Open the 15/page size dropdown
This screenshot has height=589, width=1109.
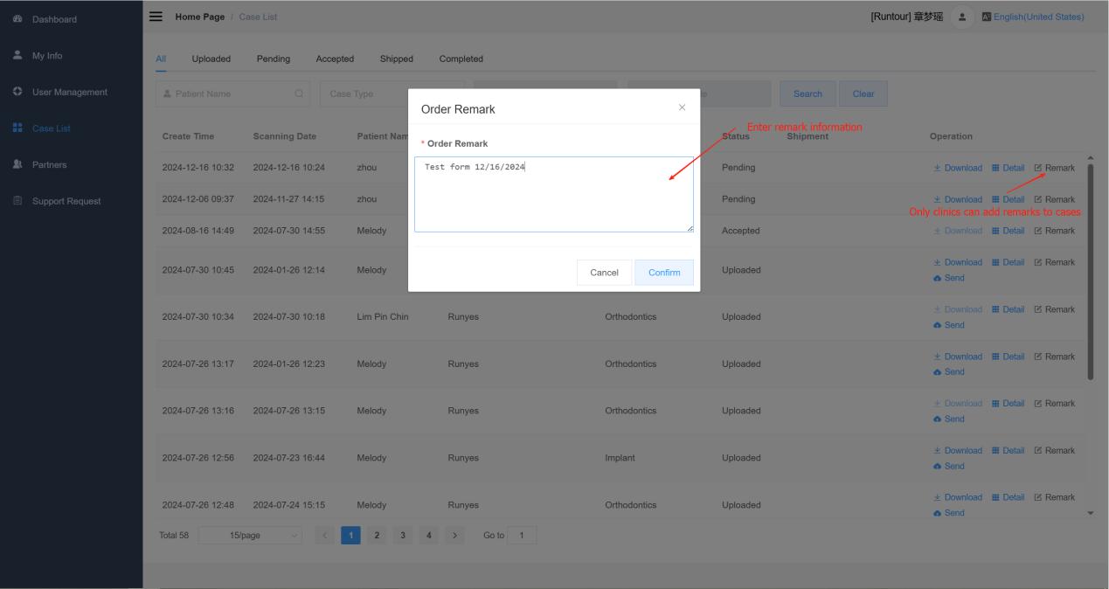(250, 535)
